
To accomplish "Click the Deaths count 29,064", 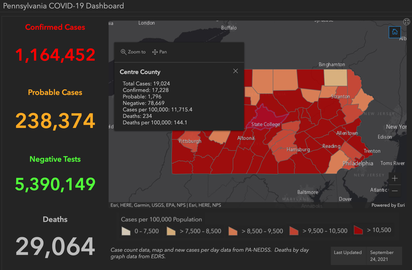I will click(55, 246).
